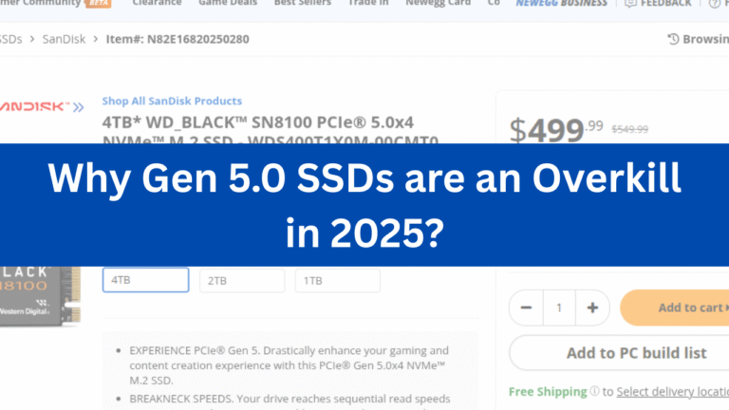Go to Newegg Business link
The width and height of the screenshot is (729, 410).
click(561, 3)
